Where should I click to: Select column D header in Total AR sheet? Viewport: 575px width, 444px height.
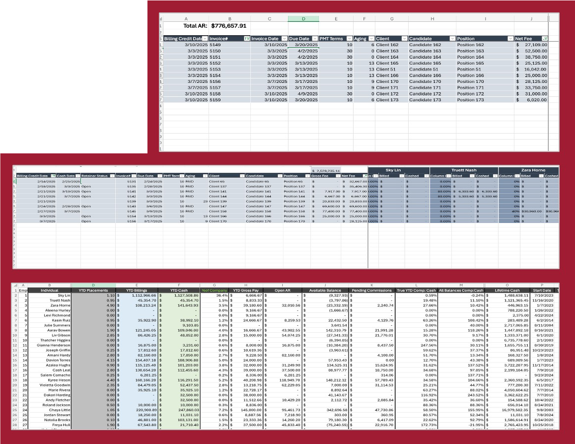pos(303,19)
